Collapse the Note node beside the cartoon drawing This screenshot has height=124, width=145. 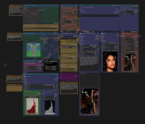click(x=8, y=33)
